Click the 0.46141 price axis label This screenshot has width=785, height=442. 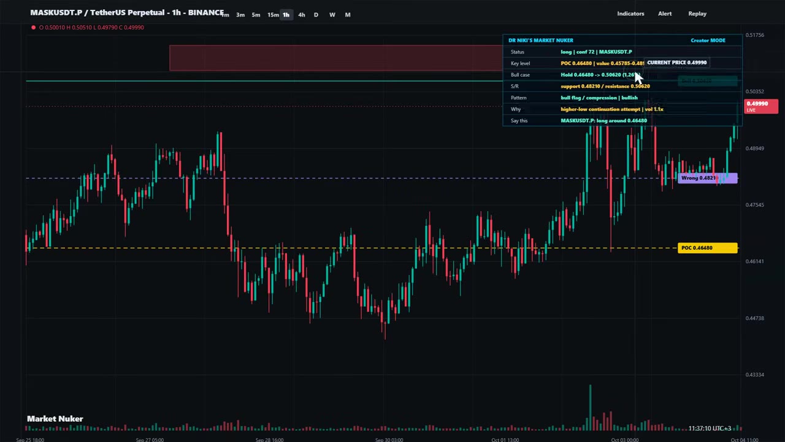(x=755, y=262)
